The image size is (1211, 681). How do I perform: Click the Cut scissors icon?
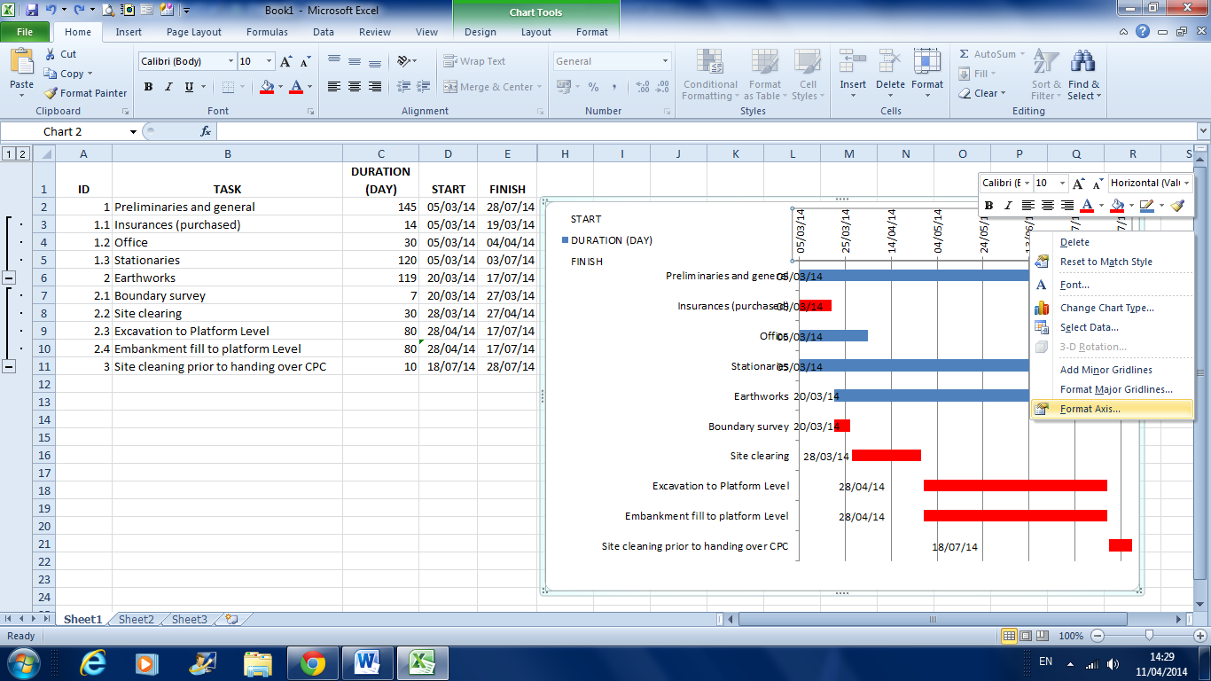point(51,54)
